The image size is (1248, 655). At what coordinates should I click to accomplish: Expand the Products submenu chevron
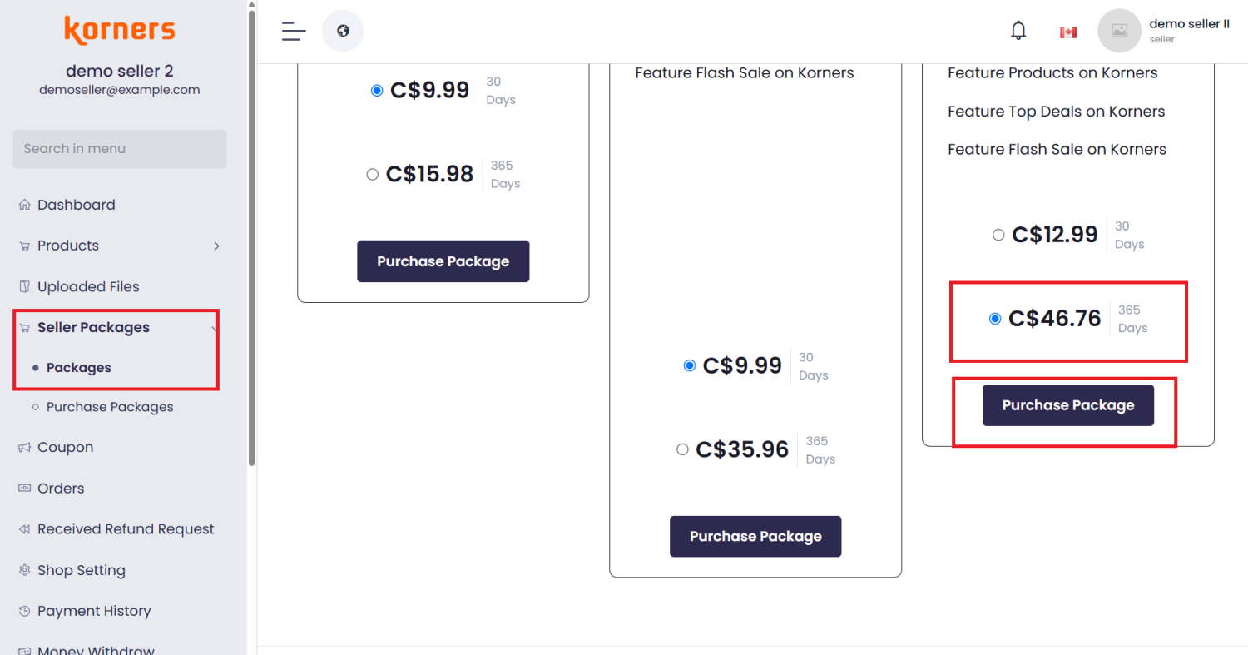coord(216,246)
